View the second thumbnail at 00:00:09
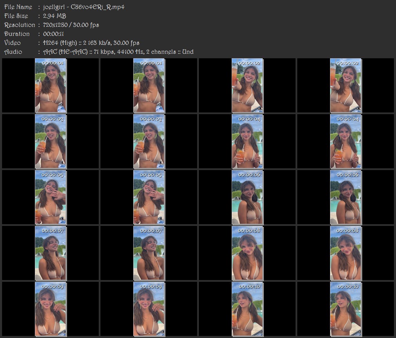Image resolution: width=396 pixels, height=338 pixels. [149, 309]
